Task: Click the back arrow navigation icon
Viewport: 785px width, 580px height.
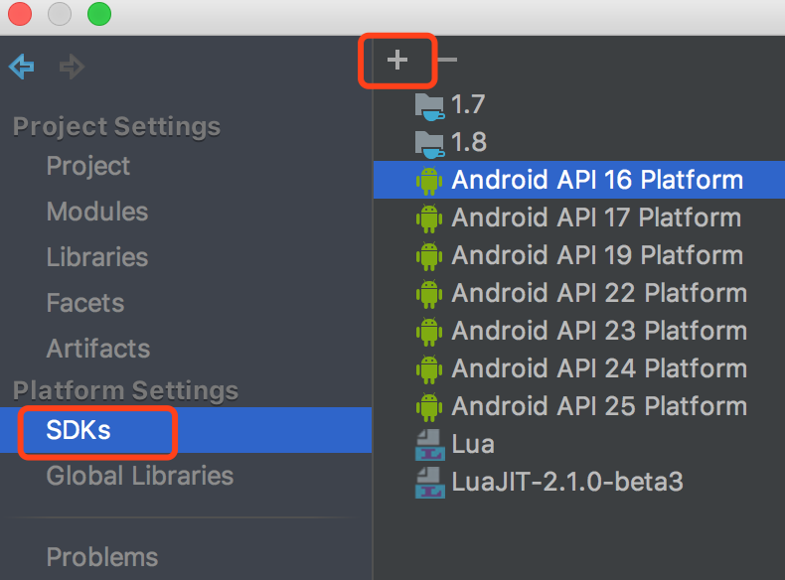Action: 21,67
